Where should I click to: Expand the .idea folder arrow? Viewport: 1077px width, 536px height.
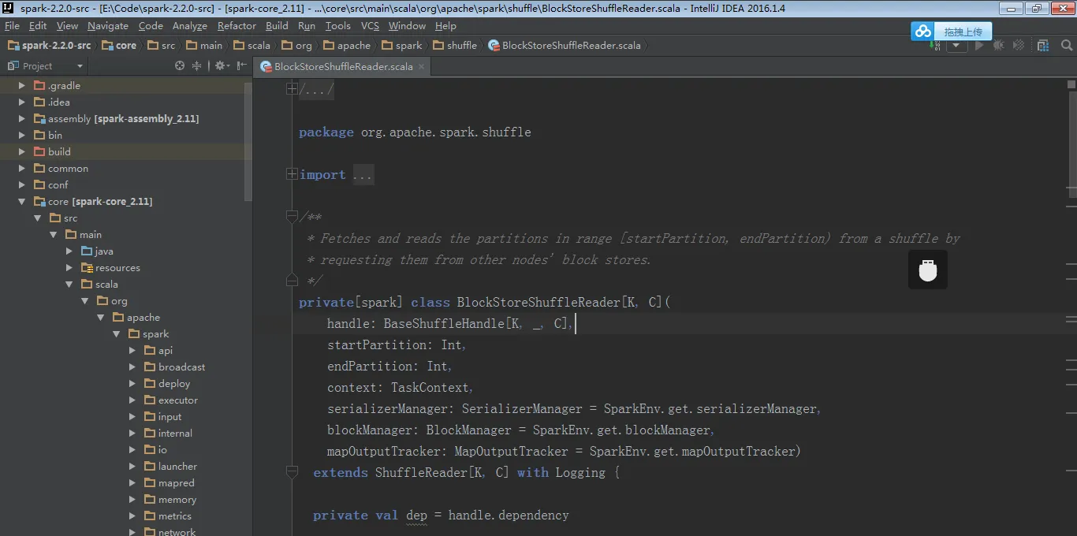coord(22,102)
